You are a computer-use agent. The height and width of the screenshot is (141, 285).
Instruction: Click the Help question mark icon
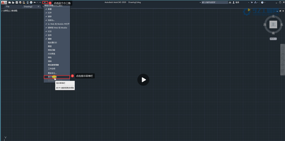point(262,3)
